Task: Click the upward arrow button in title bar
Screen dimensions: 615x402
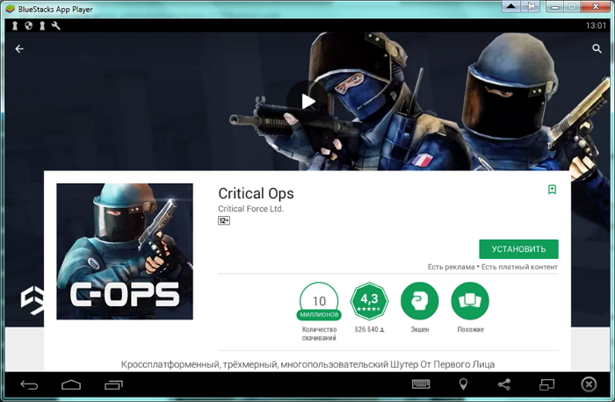Action: click(x=511, y=6)
